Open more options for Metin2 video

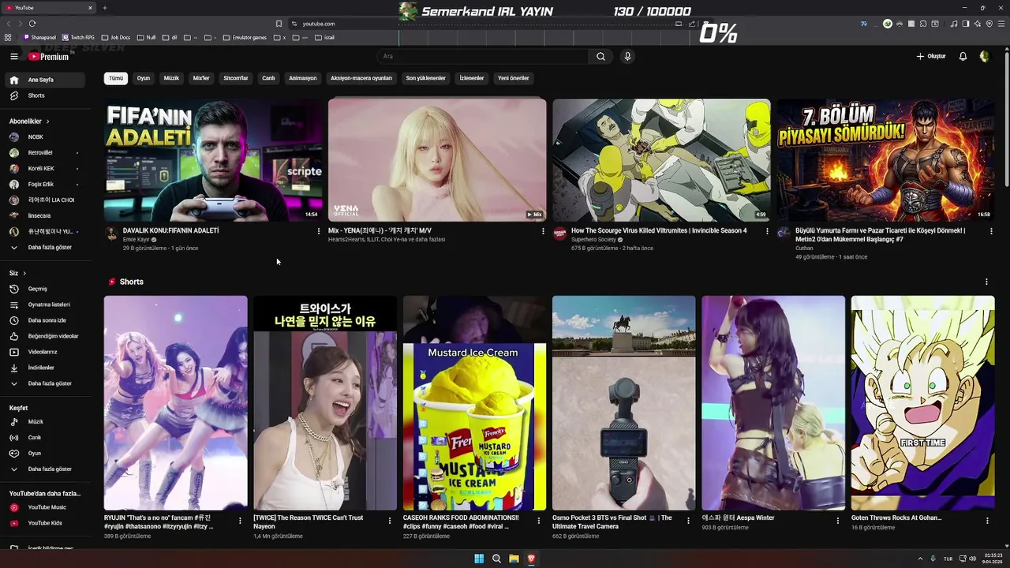pos(991,231)
